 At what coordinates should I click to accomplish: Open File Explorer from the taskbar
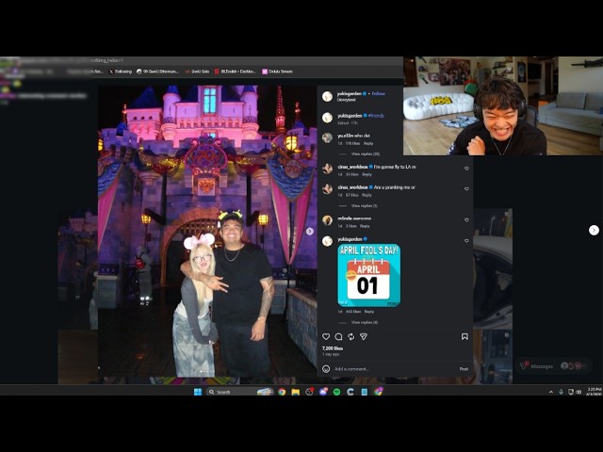point(295,392)
